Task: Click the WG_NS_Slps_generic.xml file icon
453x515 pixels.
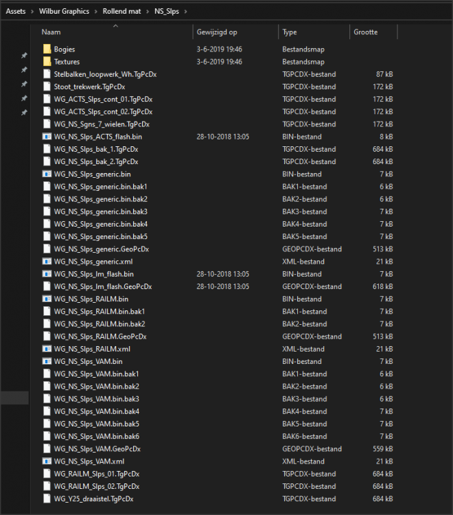Action: (47, 262)
